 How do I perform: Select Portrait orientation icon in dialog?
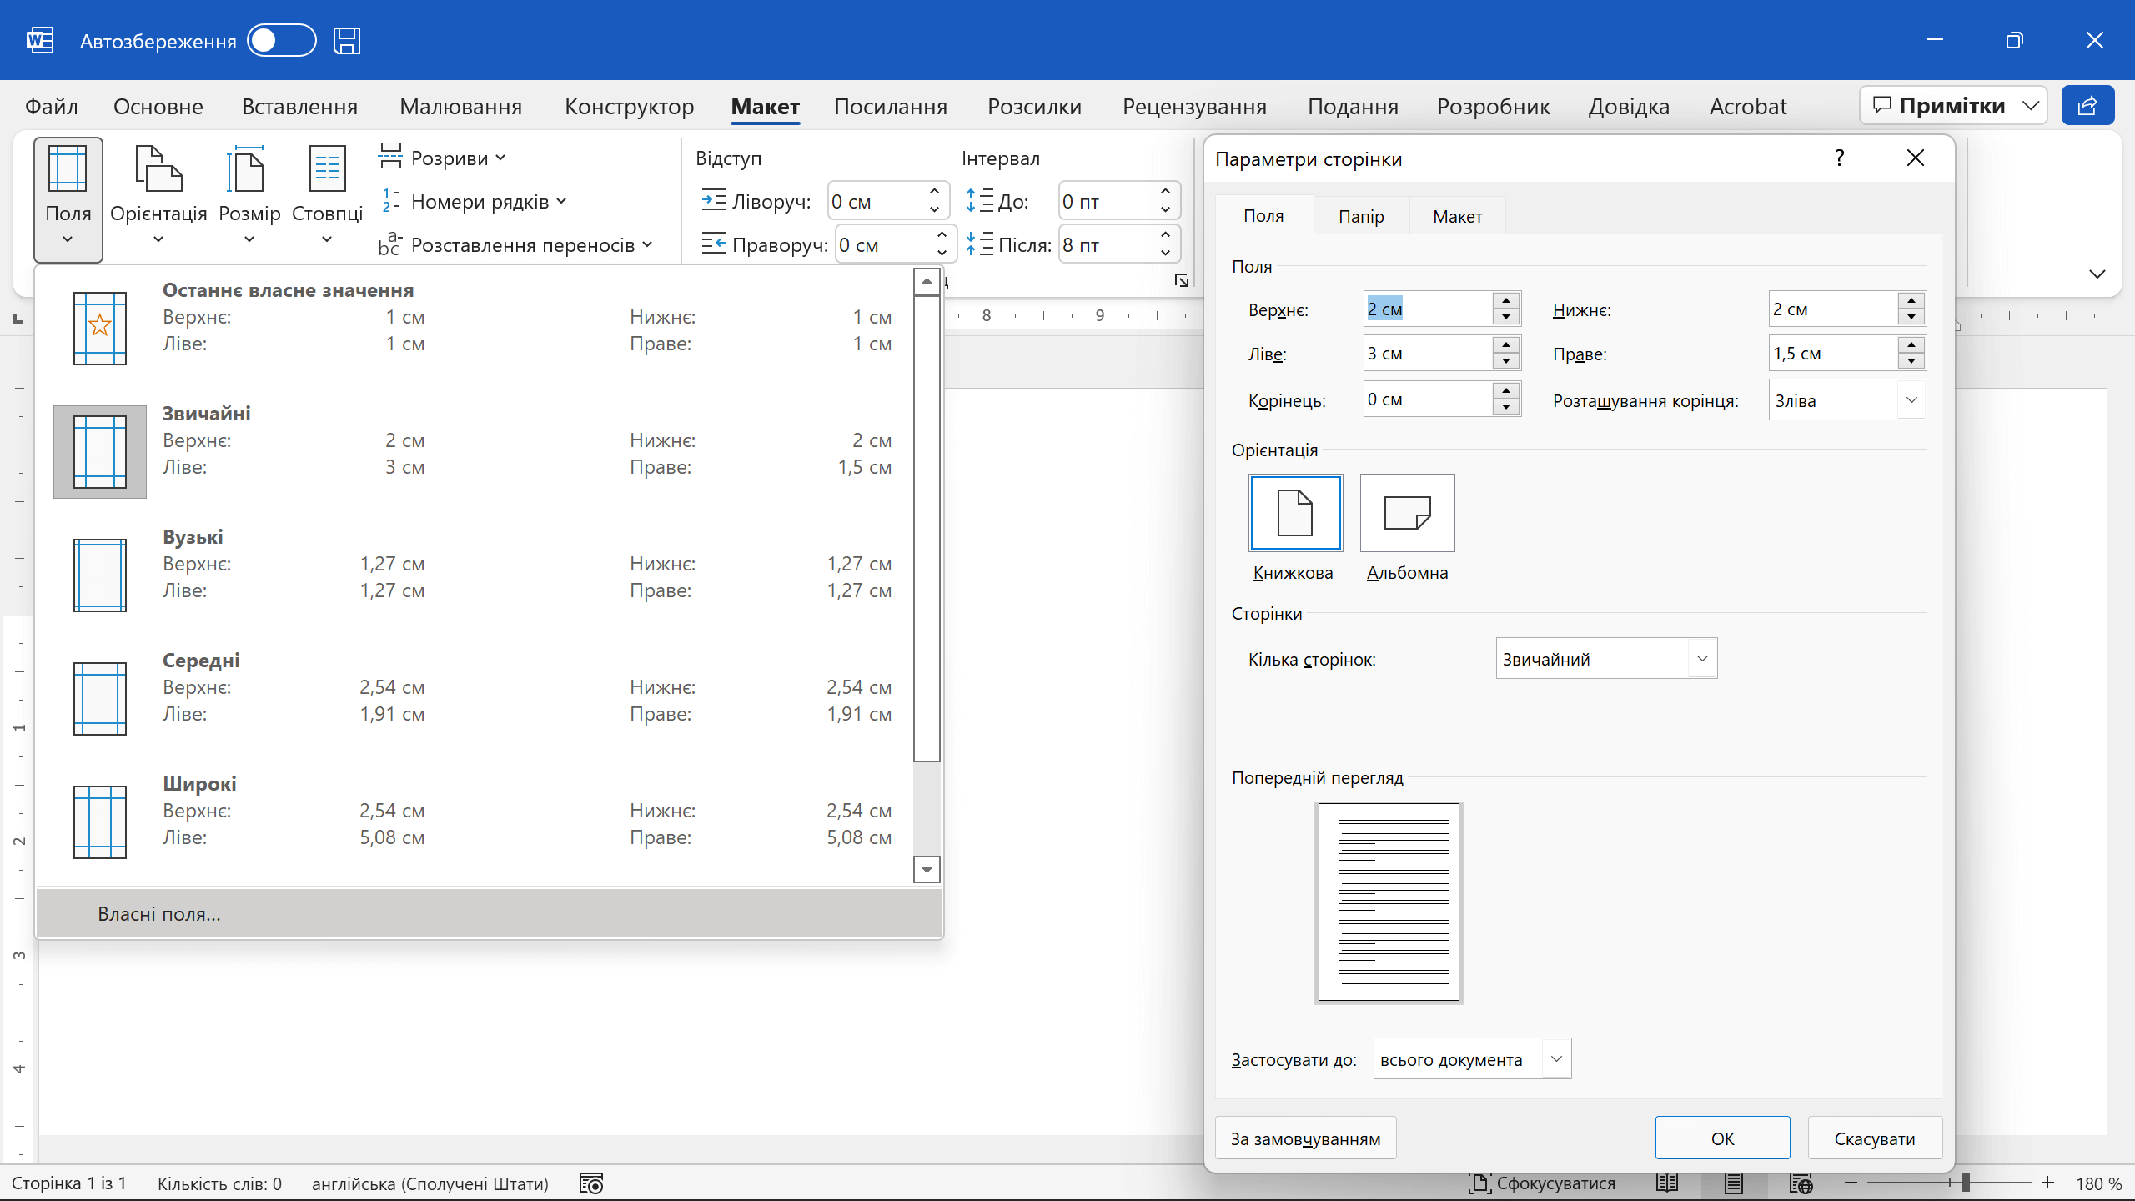point(1295,513)
